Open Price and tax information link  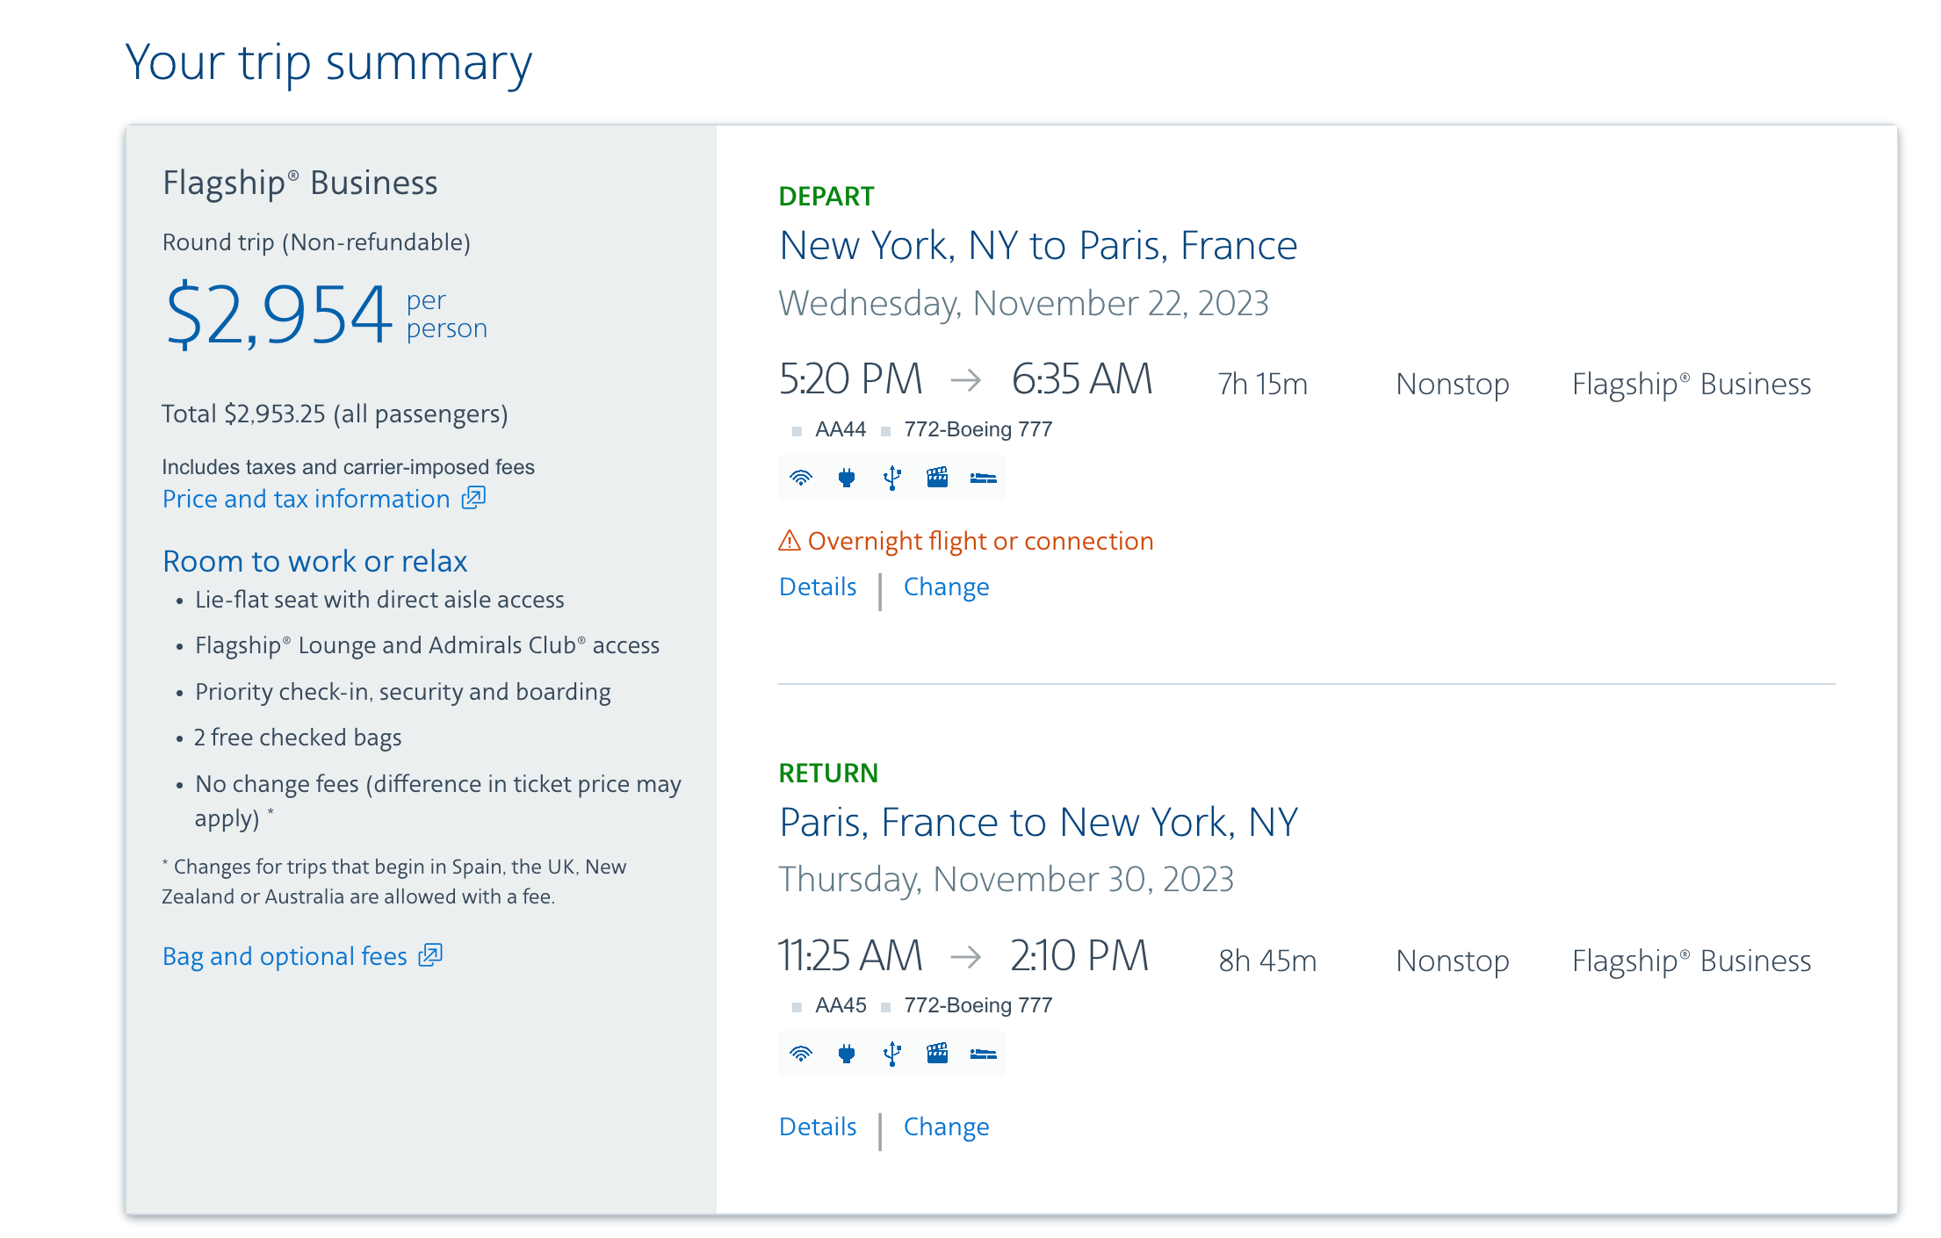point(306,499)
